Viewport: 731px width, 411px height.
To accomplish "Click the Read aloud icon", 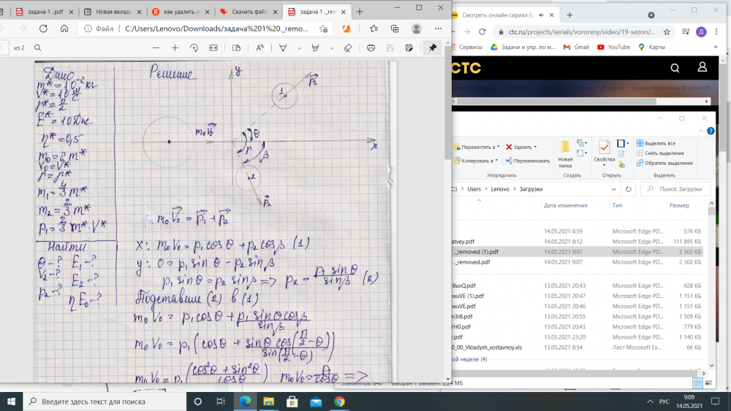I will tap(260, 47).
